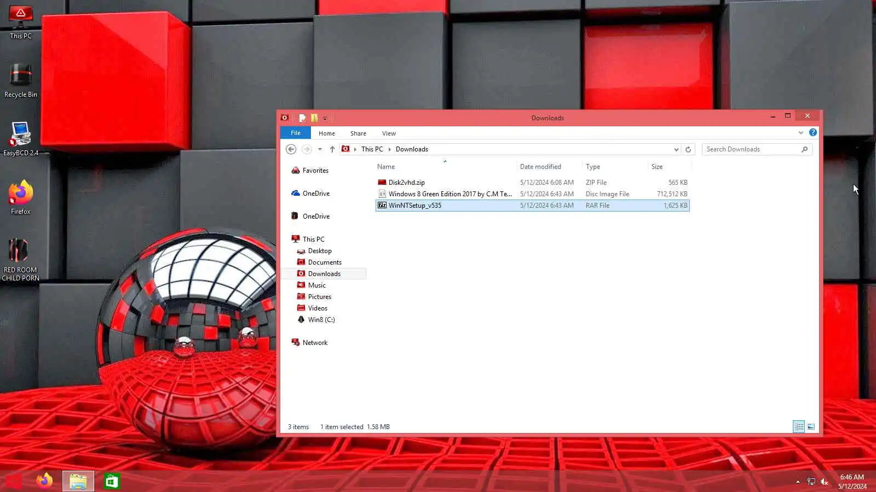Click the New Folder icon in the title bar
This screenshot has height=492, width=876.
coord(314,118)
